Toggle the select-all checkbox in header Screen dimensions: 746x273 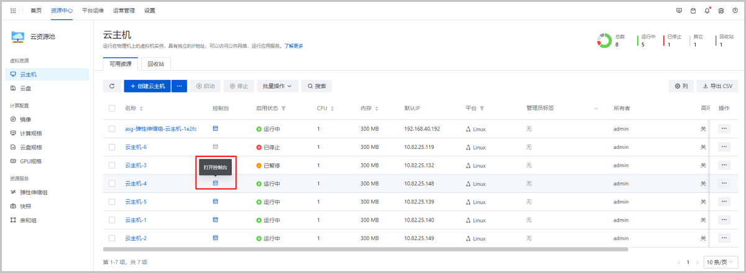click(x=112, y=108)
